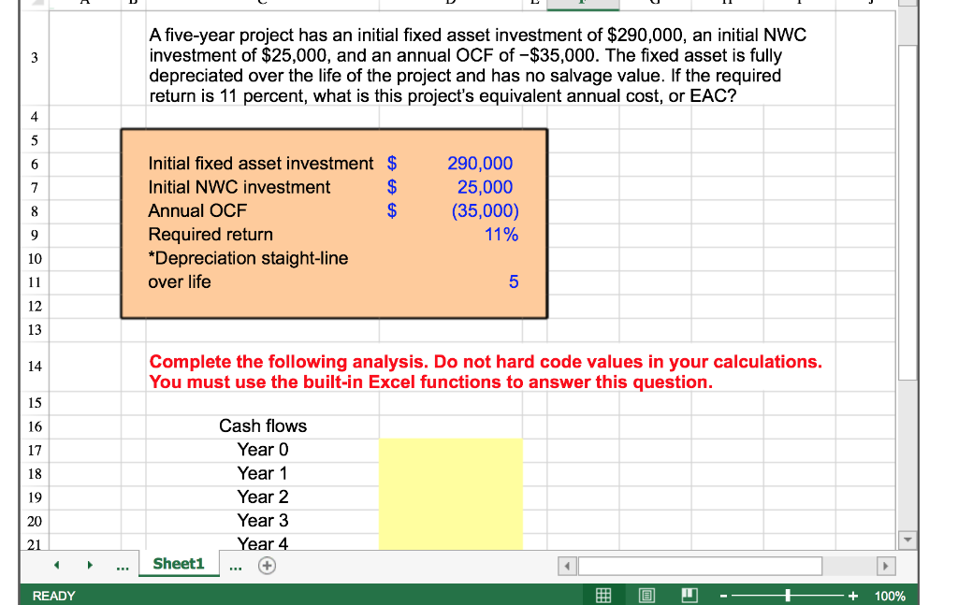Screen dimensions: 958x605
Task: Select the yellow Year 0 input cell
Action: [450, 450]
